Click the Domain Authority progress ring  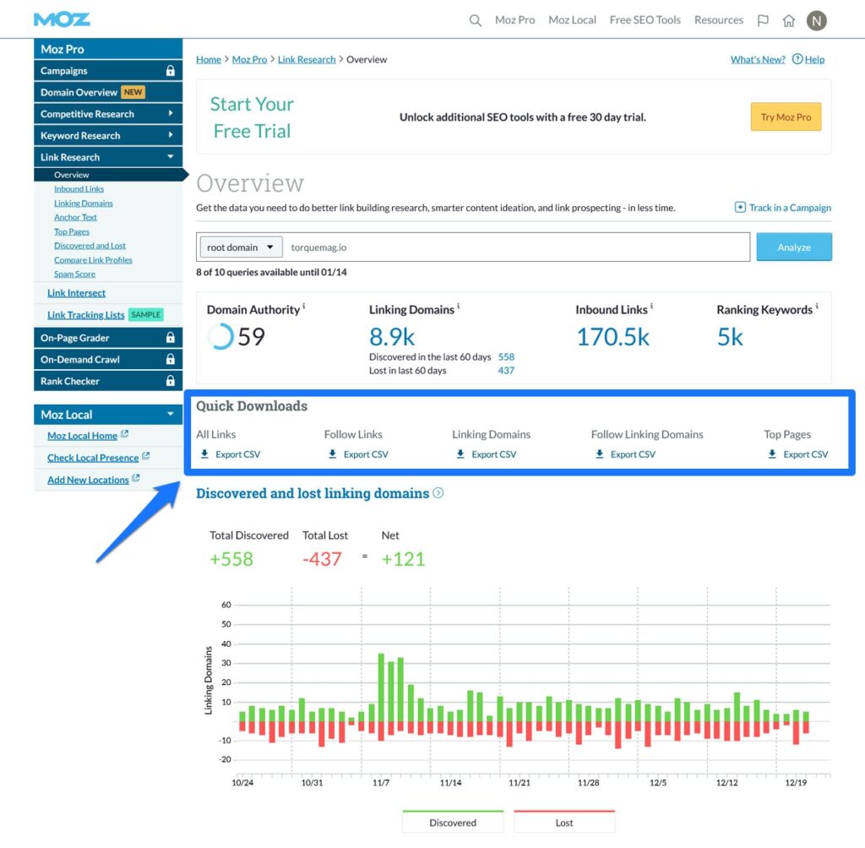click(x=220, y=337)
